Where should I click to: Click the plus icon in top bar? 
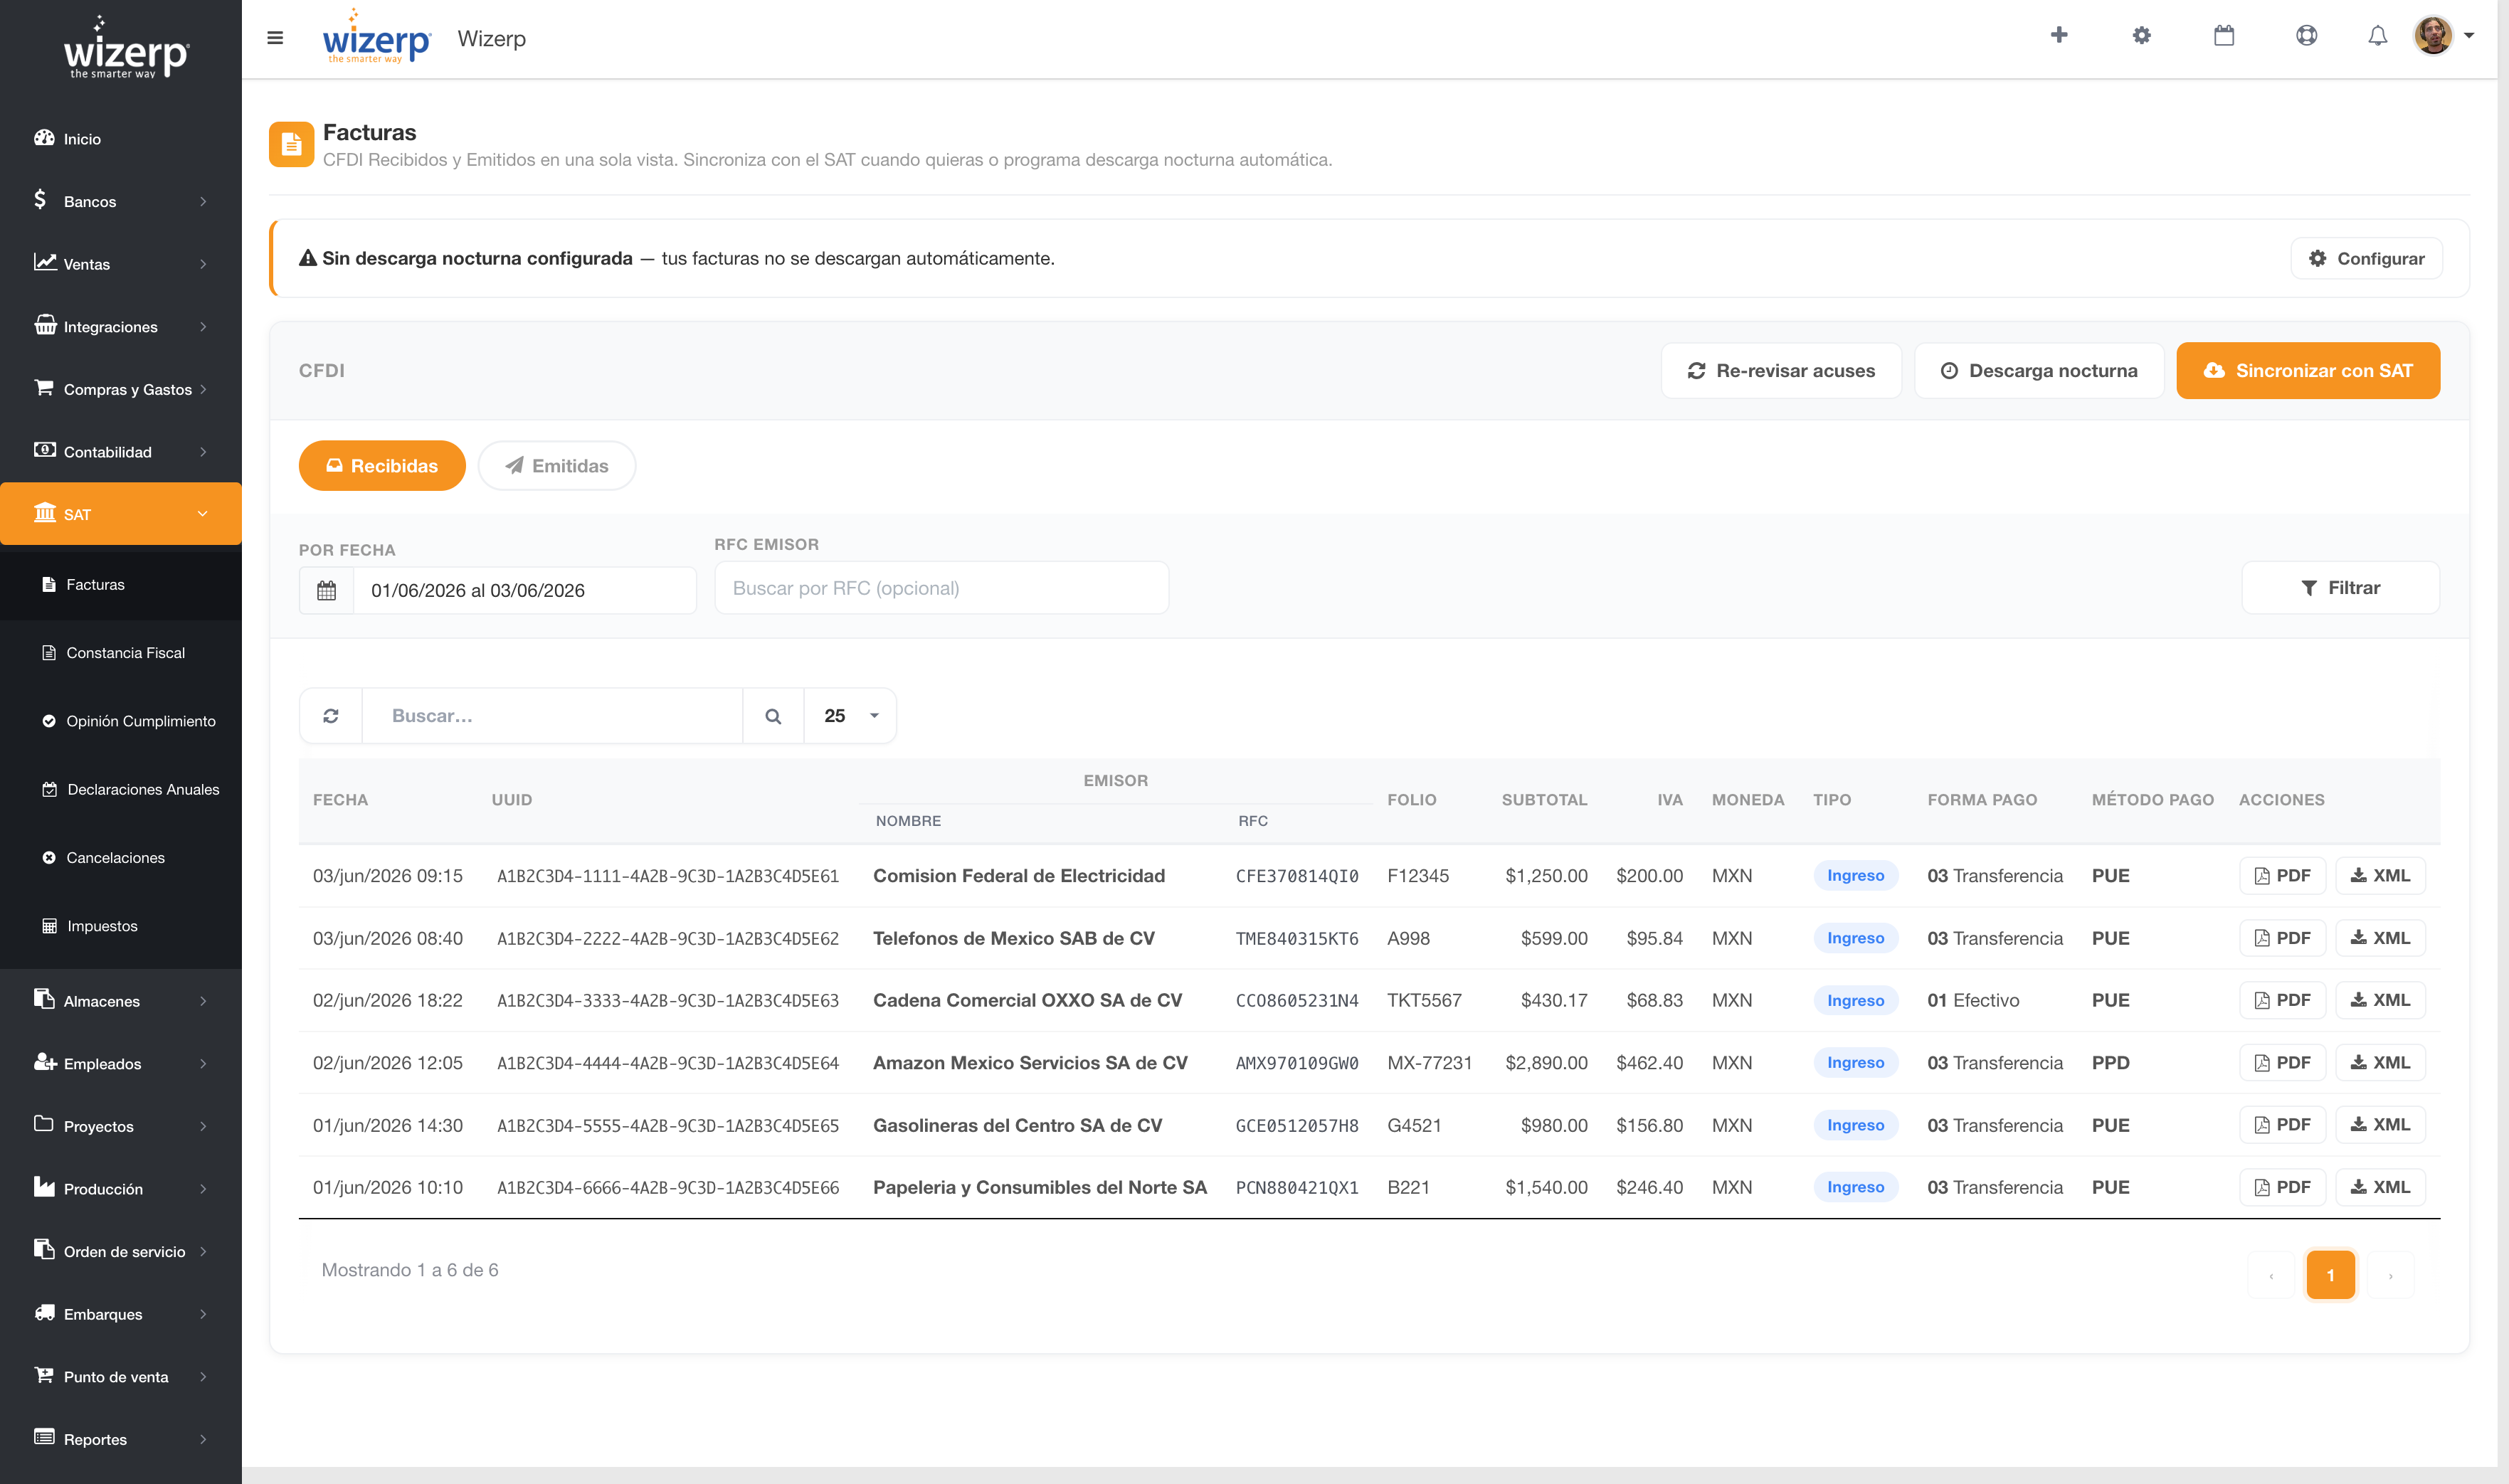(x=2058, y=35)
